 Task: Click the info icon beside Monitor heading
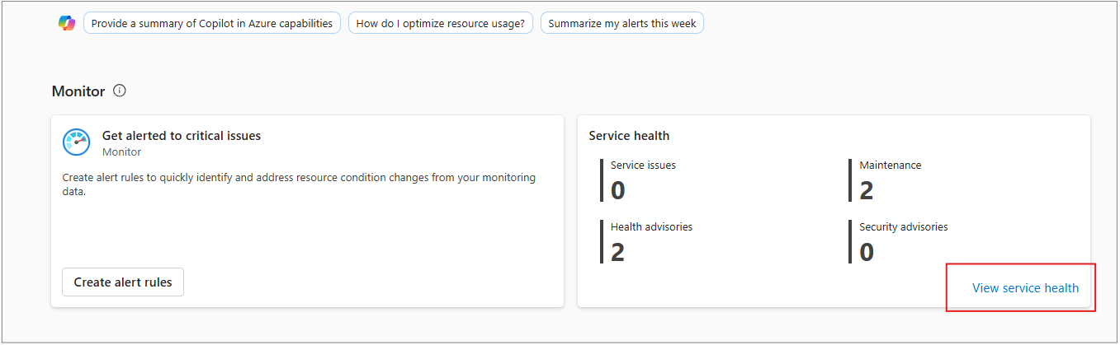pos(120,91)
